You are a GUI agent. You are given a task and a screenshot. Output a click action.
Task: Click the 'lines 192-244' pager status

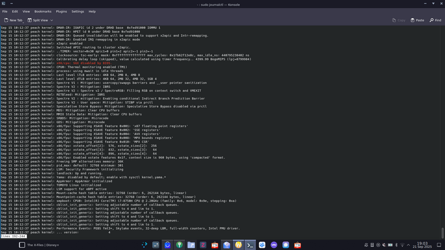[13, 236]
